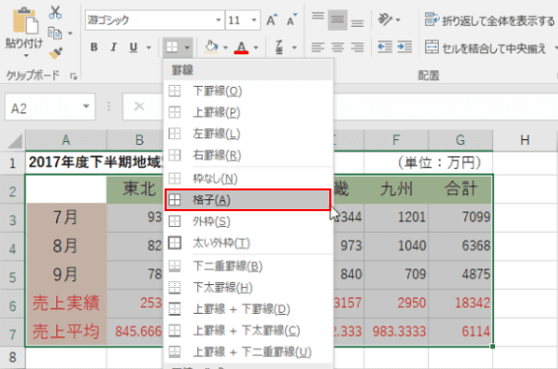Select column F header
The width and height of the screenshot is (558, 369).
[x=396, y=140]
